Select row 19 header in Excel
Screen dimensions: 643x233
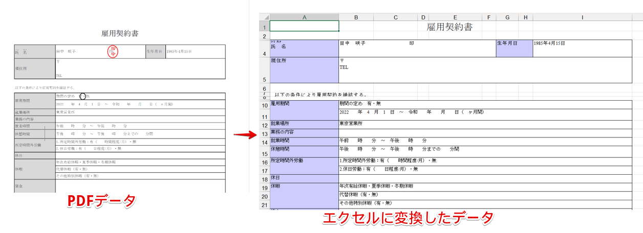coord(264,188)
